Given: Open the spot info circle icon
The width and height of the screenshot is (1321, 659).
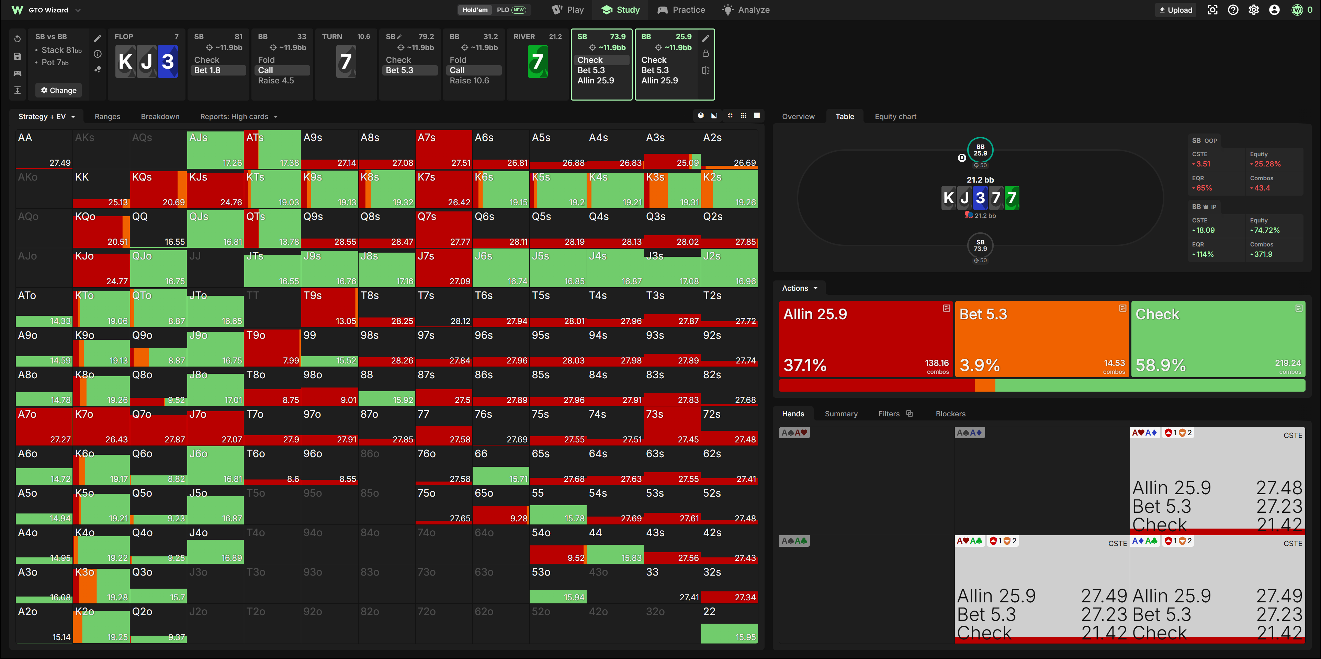Looking at the screenshot, I should [x=98, y=54].
